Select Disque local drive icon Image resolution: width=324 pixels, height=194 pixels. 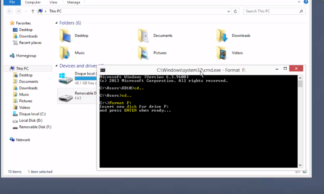click(66, 79)
